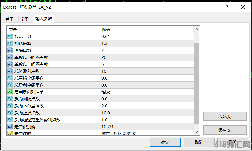Click the scrollbar up arrow
Viewport: 252px width, 151px height.
pyautogui.click(x=196, y=29)
